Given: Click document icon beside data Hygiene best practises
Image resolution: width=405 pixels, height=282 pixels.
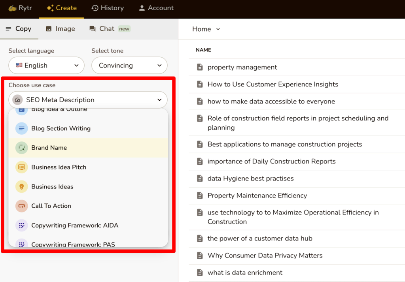Looking at the screenshot, I should click(200, 179).
